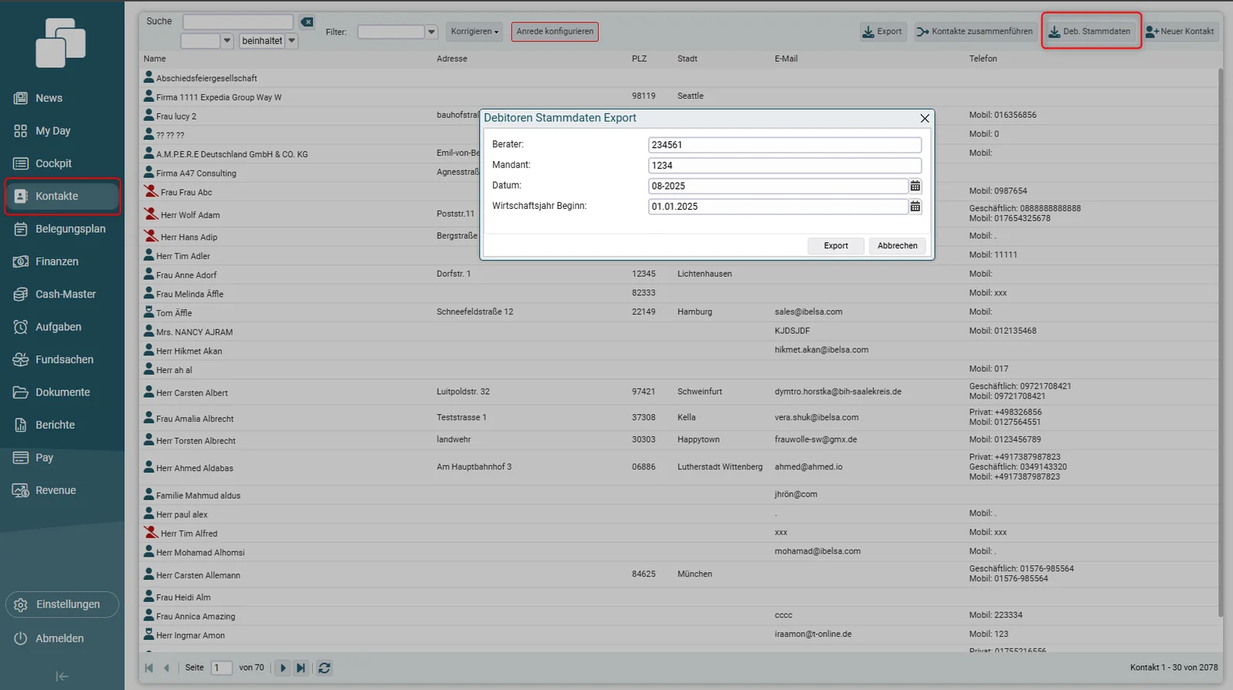Close the Debitoren Stammdaten Export dialog
This screenshot has width=1233, height=690.
pyautogui.click(x=925, y=118)
